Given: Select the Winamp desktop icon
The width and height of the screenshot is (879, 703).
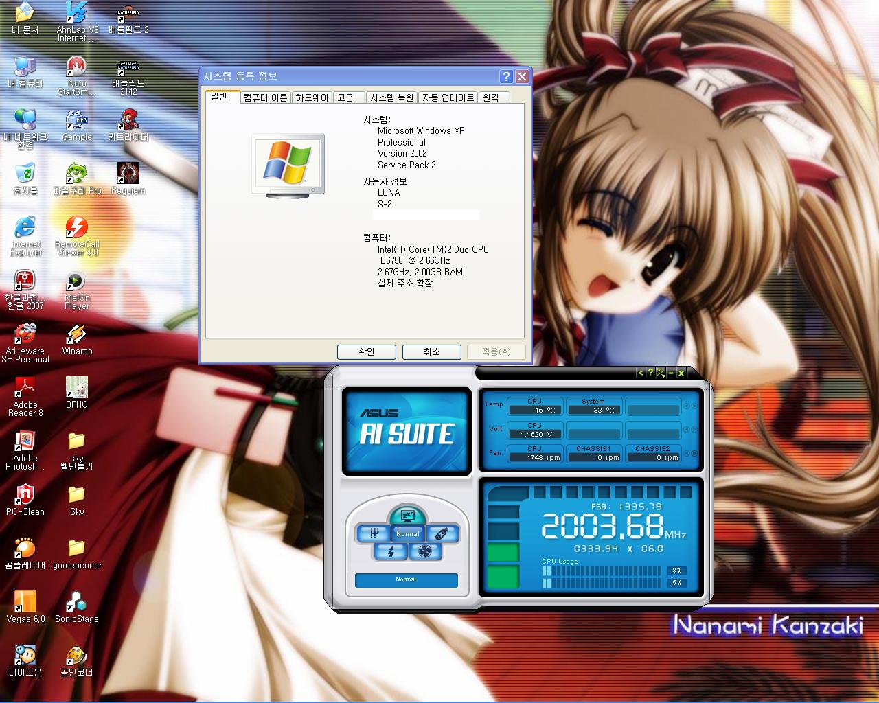Looking at the screenshot, I should pos(77,340).
